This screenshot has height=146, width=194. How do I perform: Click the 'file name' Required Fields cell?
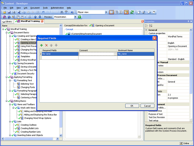tap(60, 54)
